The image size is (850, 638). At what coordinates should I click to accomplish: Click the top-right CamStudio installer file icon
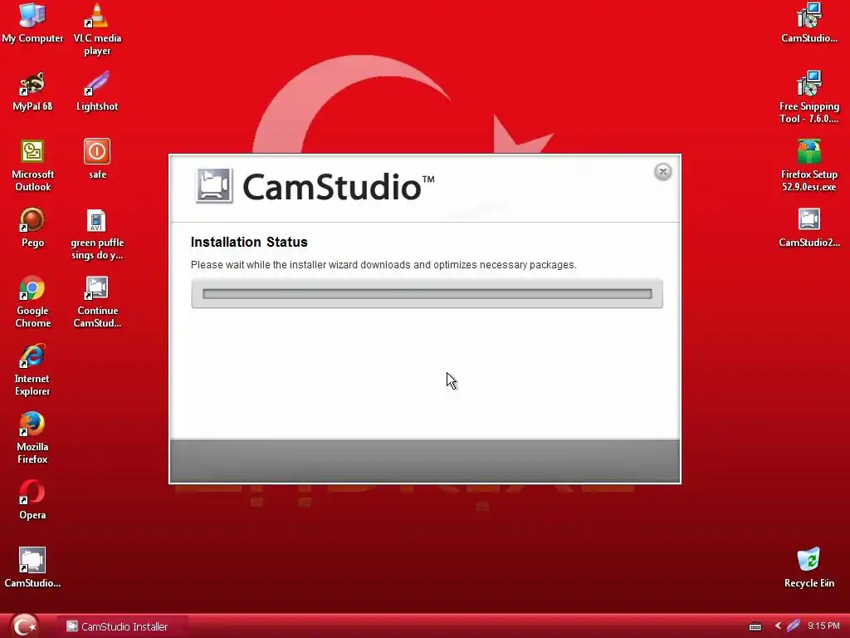808,22
